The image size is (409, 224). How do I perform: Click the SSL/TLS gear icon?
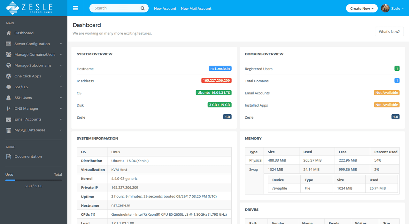[9, 87]
